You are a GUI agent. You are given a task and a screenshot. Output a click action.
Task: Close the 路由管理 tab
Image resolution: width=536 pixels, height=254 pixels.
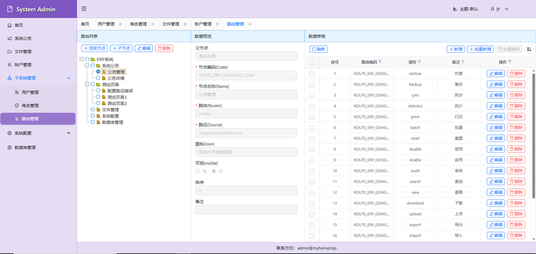(x=250, y=24)
